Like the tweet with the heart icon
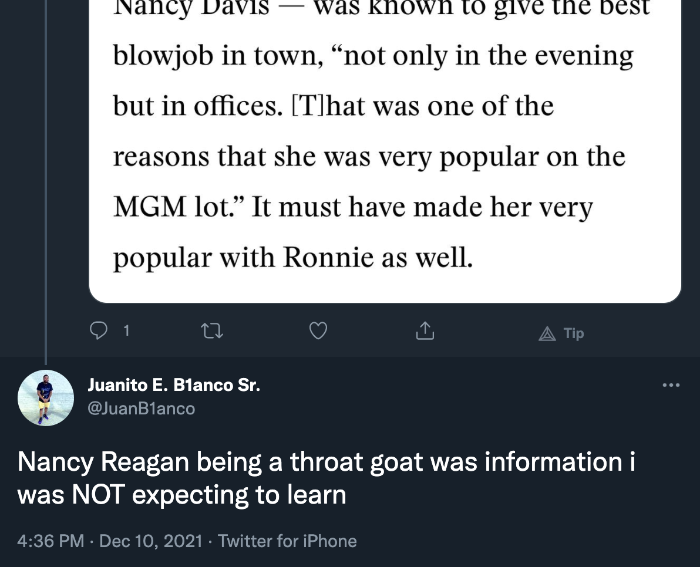700x567 pixels. [x=318, y=332]
